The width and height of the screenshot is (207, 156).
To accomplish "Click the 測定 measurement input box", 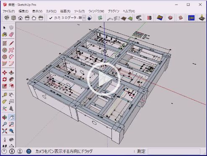I will [x=173, y=151].
